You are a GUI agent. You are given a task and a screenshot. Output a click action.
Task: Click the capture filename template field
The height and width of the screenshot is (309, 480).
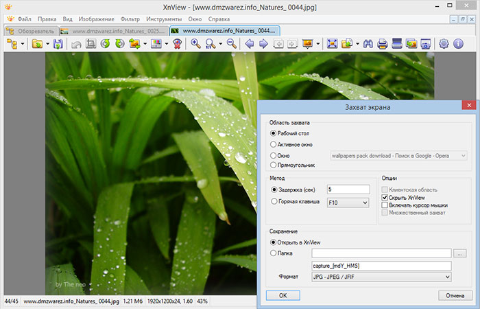tap(381, 266)
